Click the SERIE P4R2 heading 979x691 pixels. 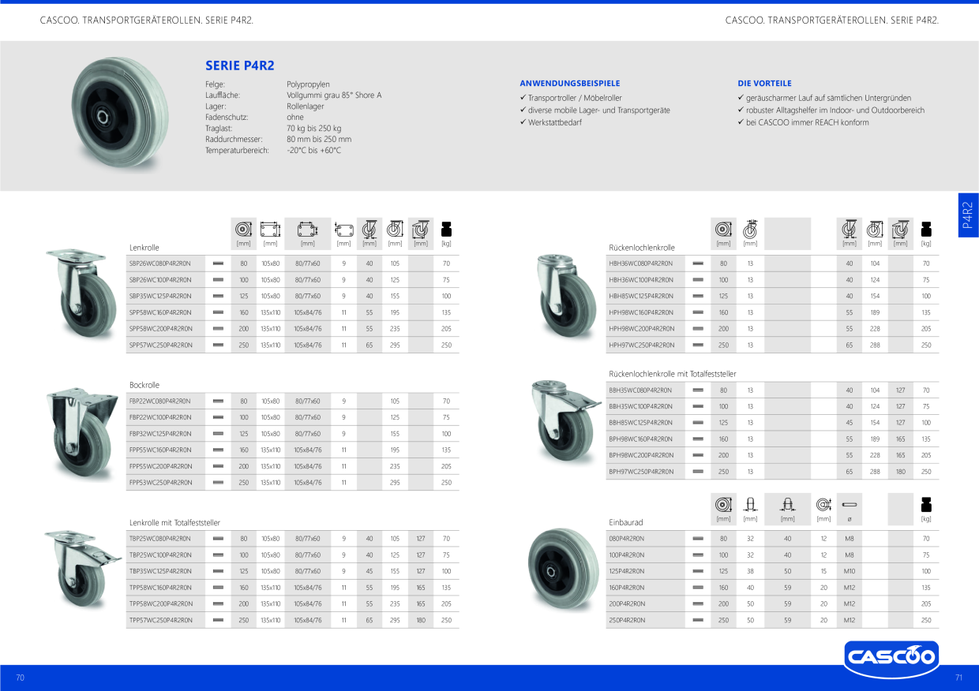point(240,65)
